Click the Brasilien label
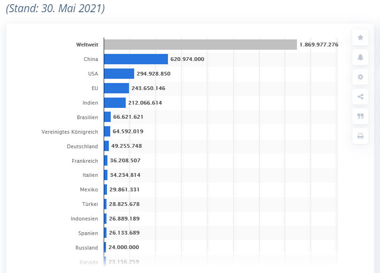This screenshot has width=380, height=273. pyautogui.click(x=87, y=117)
